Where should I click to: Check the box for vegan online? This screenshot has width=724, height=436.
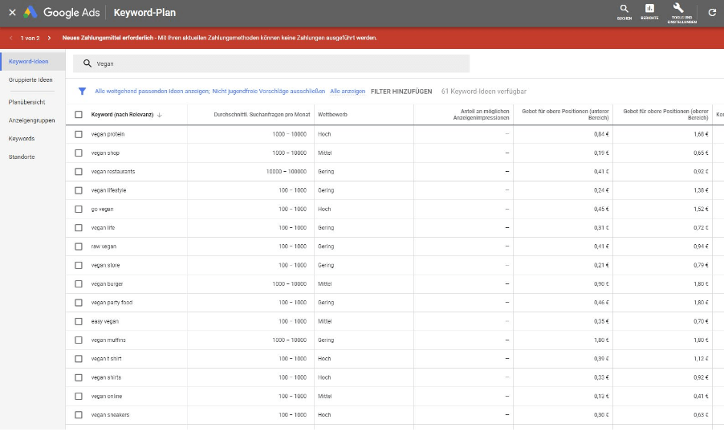pos(79,396)
